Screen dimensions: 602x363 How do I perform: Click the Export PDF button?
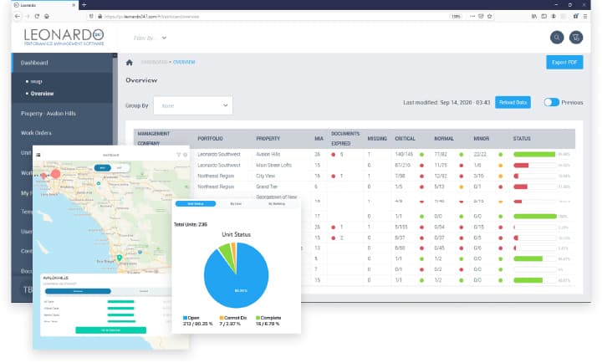click(564, 62)
